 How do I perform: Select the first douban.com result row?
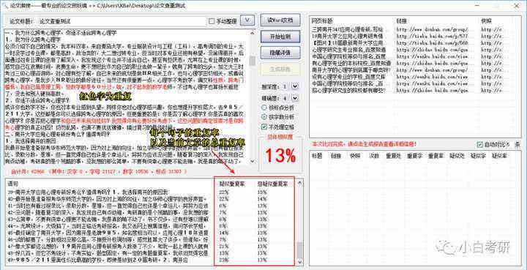click(x=414, y=29)
